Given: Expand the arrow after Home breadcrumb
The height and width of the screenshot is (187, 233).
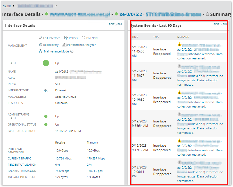Looking at the screenshot, I should coord(14,6).
